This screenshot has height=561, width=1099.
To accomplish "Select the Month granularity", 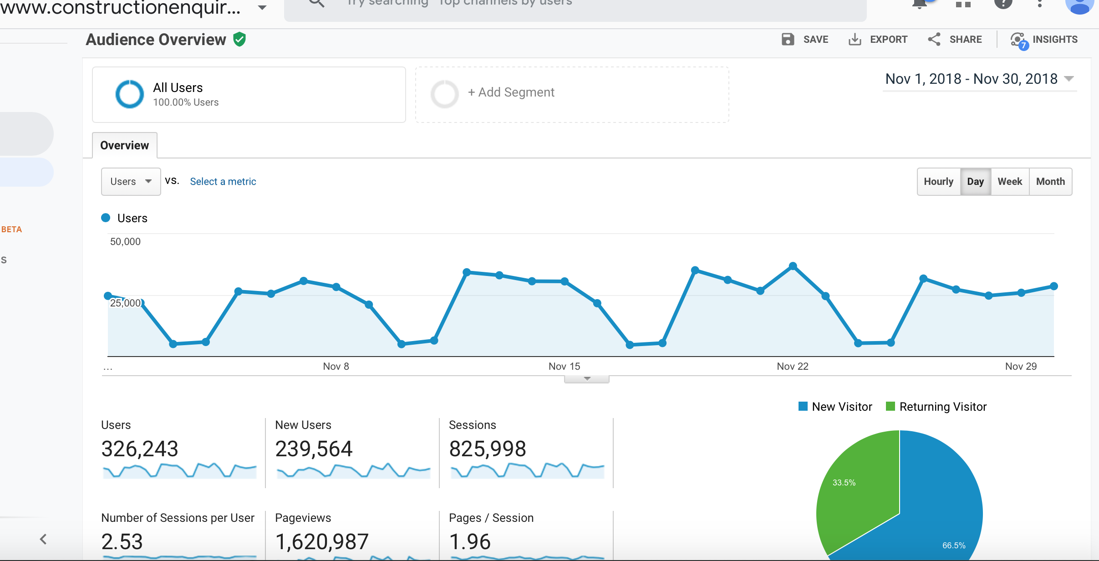I will [1050, 181].
